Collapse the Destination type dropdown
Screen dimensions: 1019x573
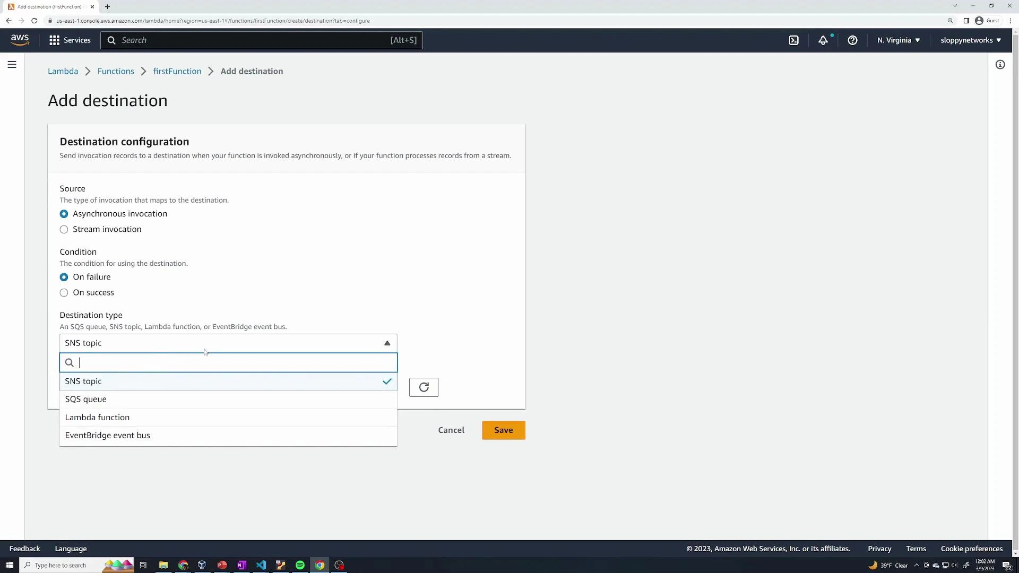click(x=386, y=343)
